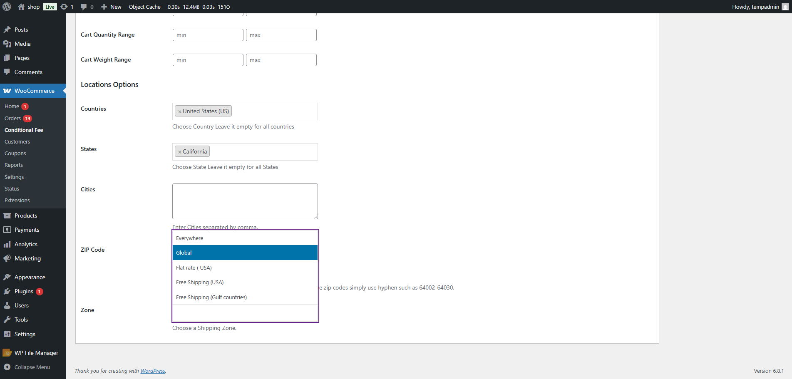The image size is (792, 379).
Task: Click Cart Quantity Range min field
Action: 208,35
